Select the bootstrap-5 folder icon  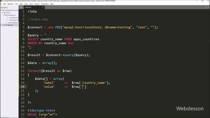[6, 15]
